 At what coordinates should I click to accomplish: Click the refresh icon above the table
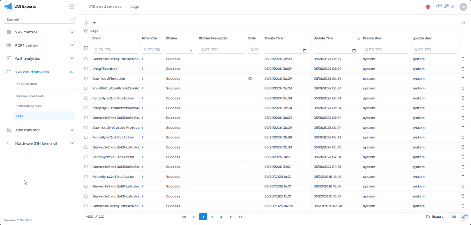[463, 23]
